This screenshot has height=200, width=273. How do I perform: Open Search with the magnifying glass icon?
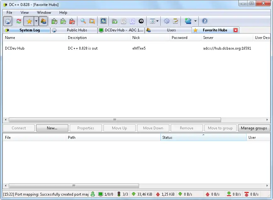click(83, 21)
